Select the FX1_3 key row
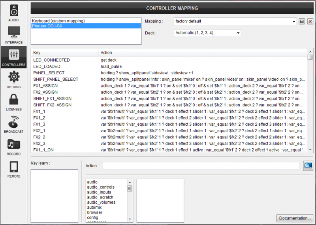 [169, 124]
